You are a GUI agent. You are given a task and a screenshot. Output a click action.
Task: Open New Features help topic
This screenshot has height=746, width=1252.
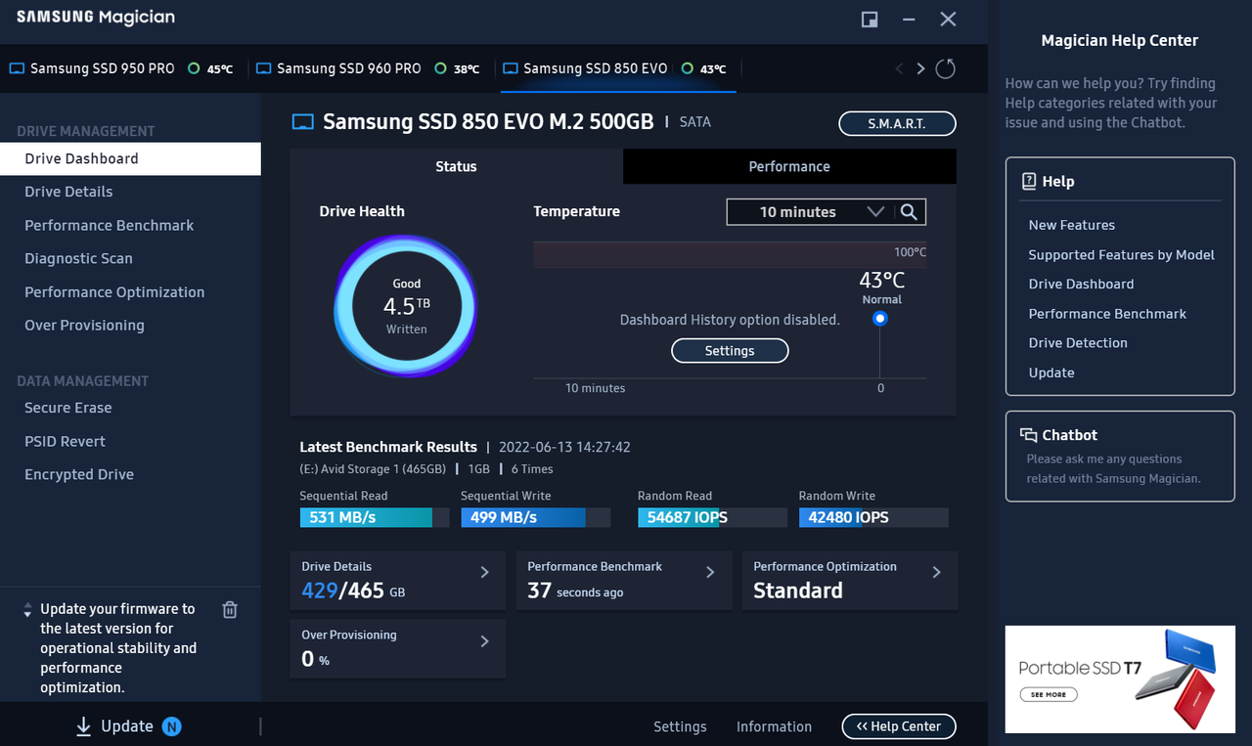tap(1071, 225)
